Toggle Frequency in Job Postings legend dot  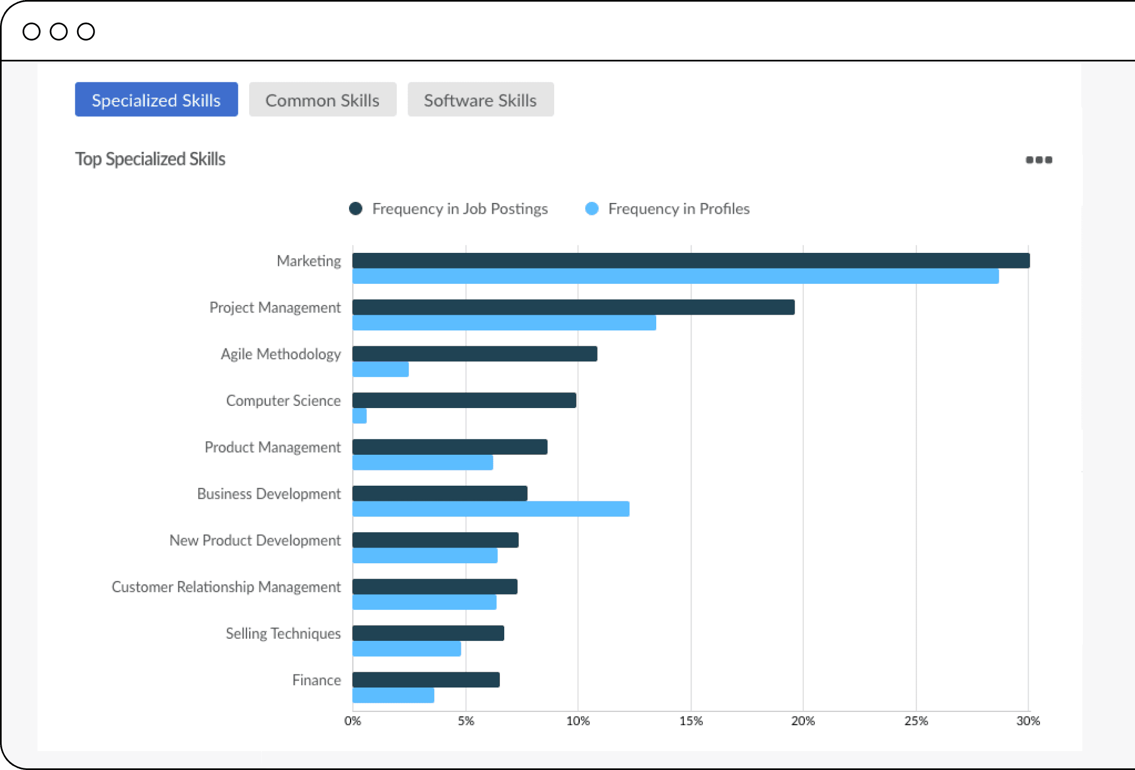pyautogui.click(x=356, y=209)
